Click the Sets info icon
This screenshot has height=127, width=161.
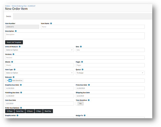coord(81,46)
